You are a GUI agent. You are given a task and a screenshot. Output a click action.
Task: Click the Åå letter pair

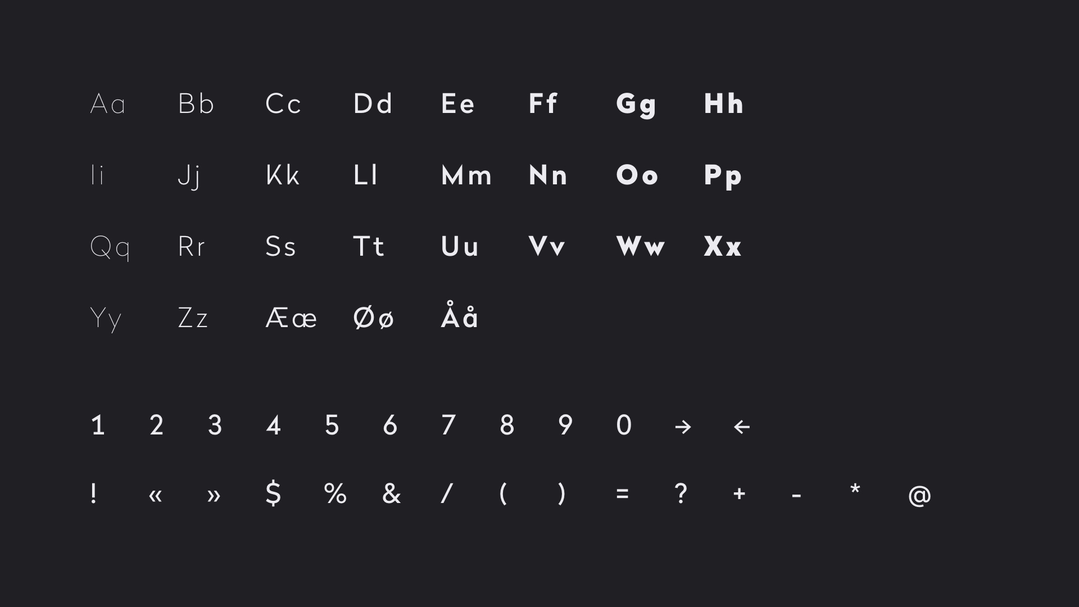tap(460, 315)
